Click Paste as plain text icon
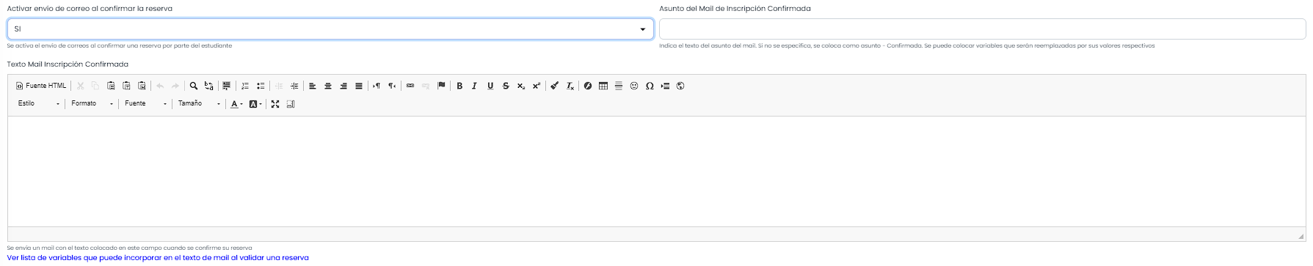This screenshot has height=266, width=1313. click(x=126, y=86)
